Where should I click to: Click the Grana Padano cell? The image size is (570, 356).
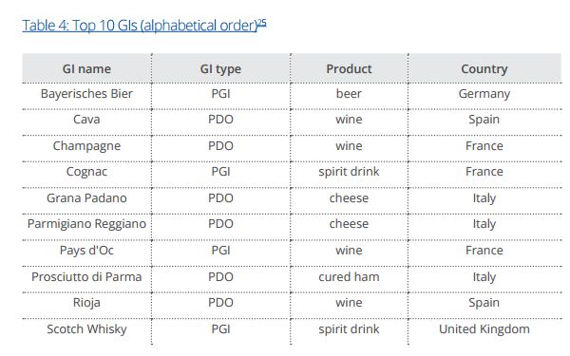pos(86,198)
